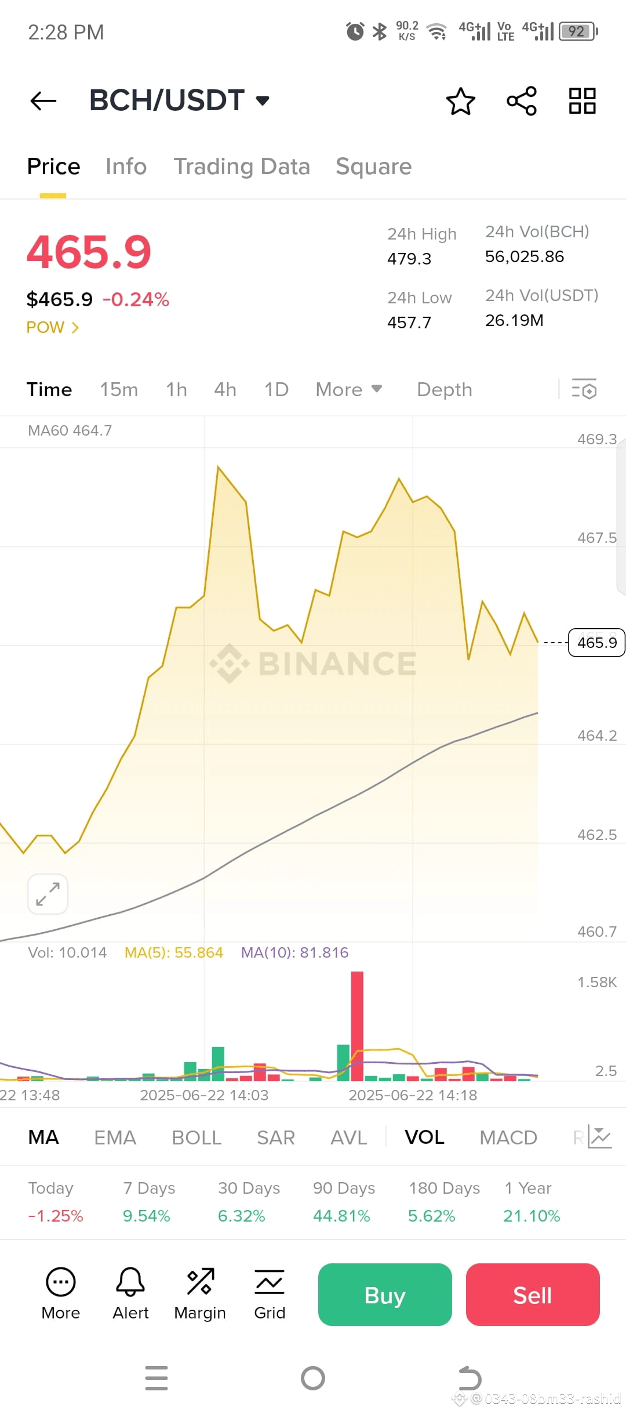Select the 4h interval tab

[225, 389]
